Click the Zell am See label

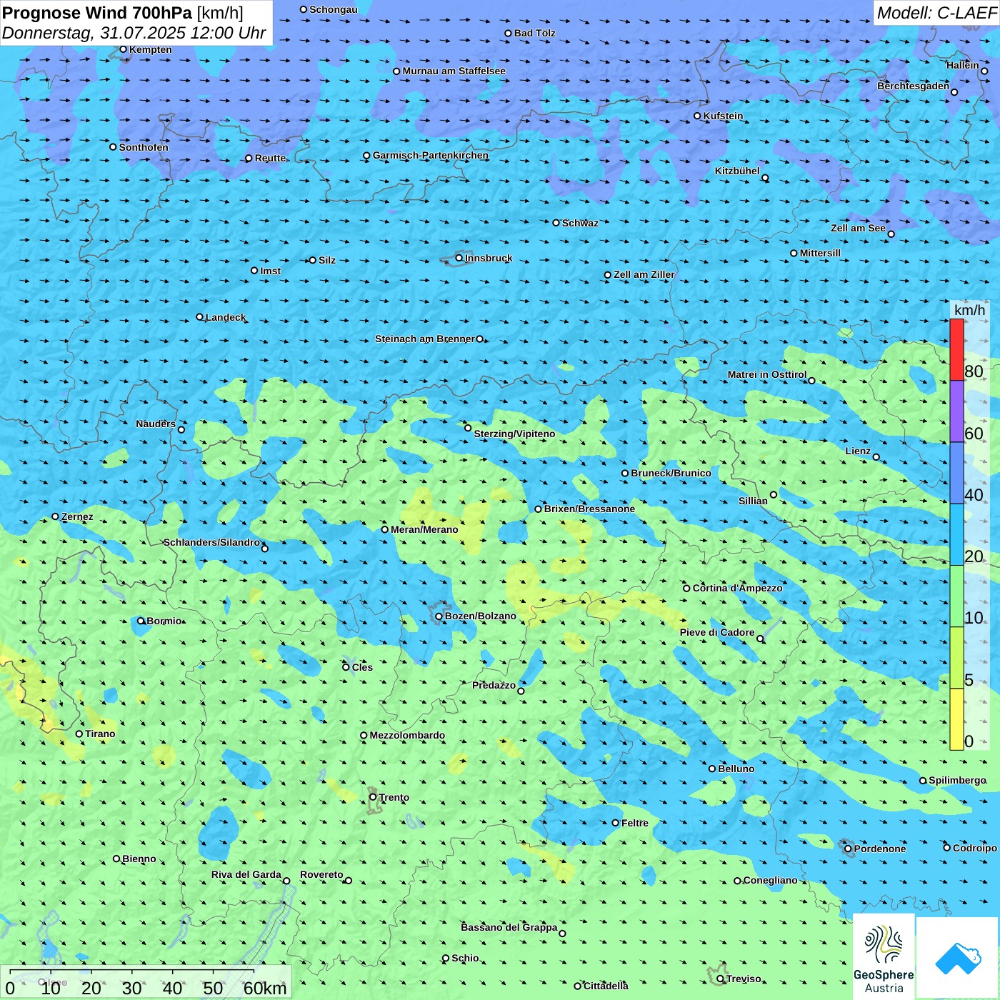[858, 228]
